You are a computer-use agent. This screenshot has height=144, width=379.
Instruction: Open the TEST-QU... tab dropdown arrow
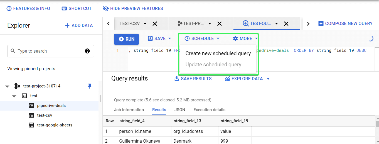coord(277,24)
